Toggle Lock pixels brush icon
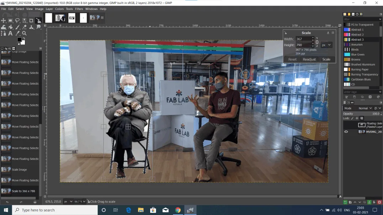383x215 pixels. coord(352,118)
